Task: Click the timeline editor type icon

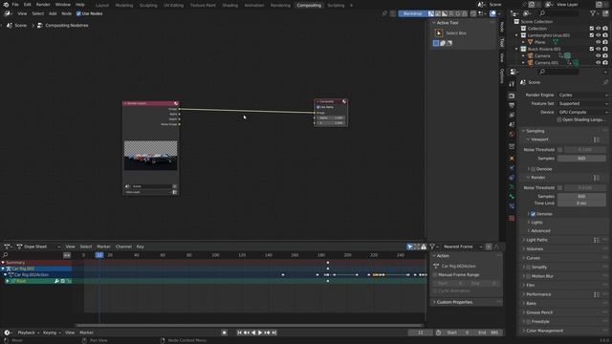Action: coord(7,333)
